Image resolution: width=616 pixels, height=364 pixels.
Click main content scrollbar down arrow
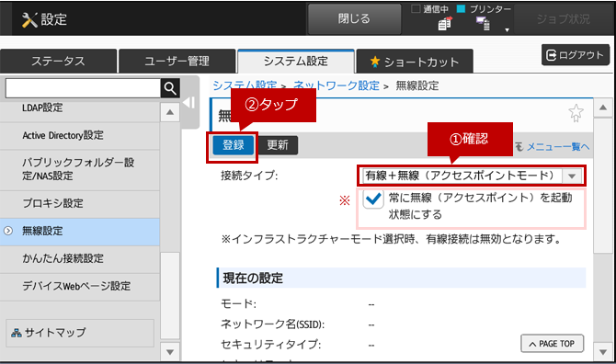(x=603, y=352)
